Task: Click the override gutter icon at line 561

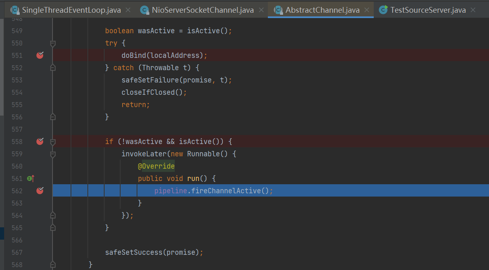Action: tap(30, 178)
